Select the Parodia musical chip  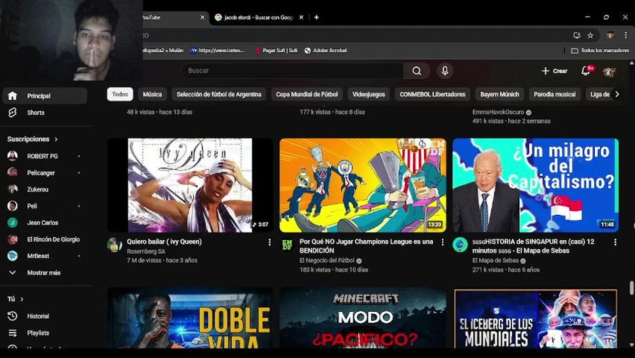click(x=555, y=94)
